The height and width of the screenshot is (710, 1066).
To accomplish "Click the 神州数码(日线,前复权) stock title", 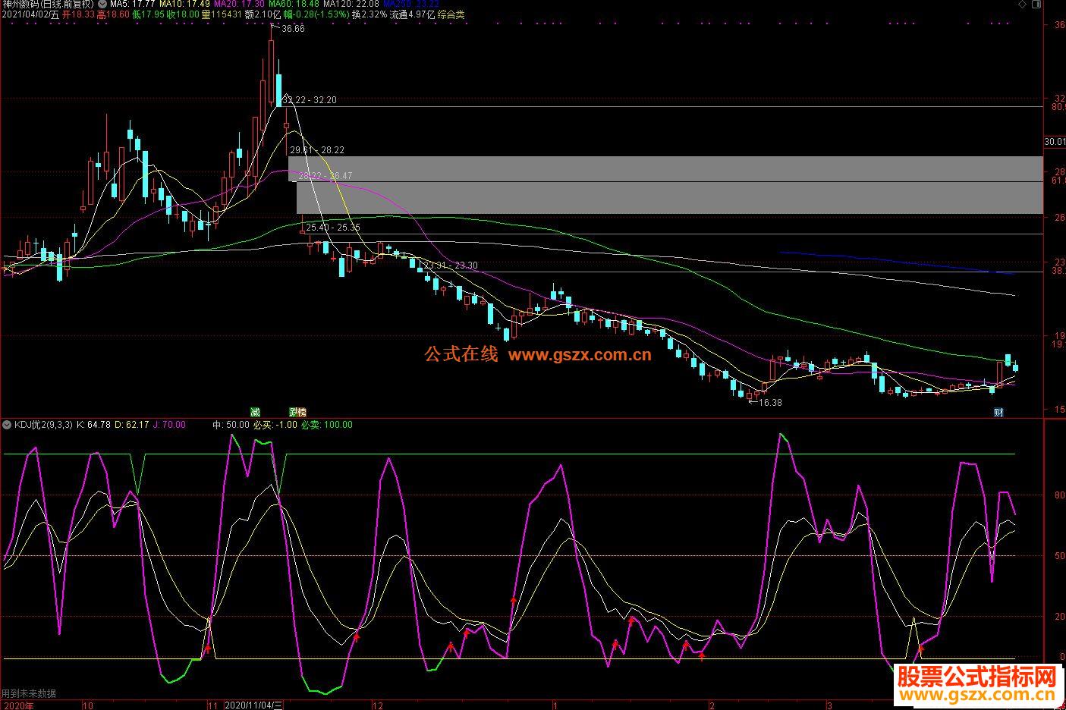I will coord(48,4).
